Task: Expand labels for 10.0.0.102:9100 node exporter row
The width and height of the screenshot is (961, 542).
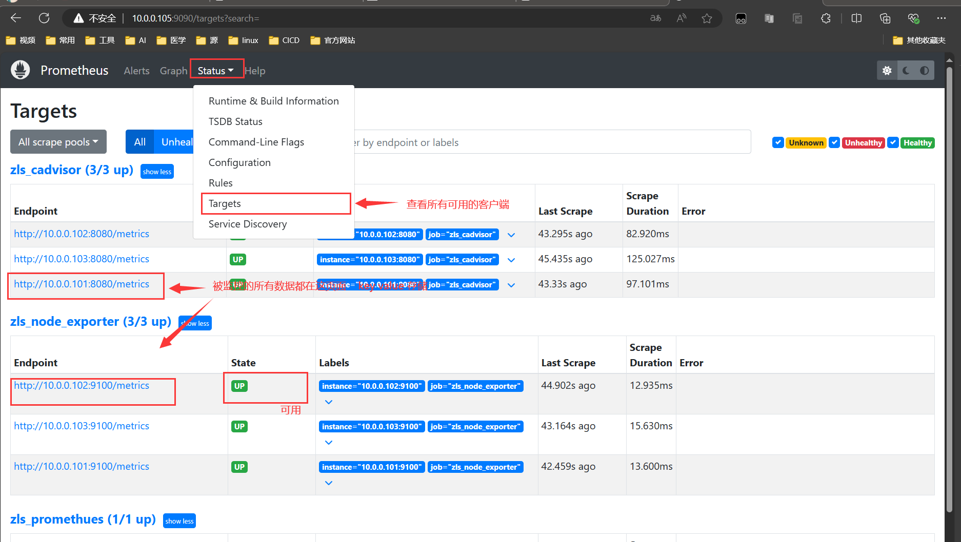Action: pos(329,402)
